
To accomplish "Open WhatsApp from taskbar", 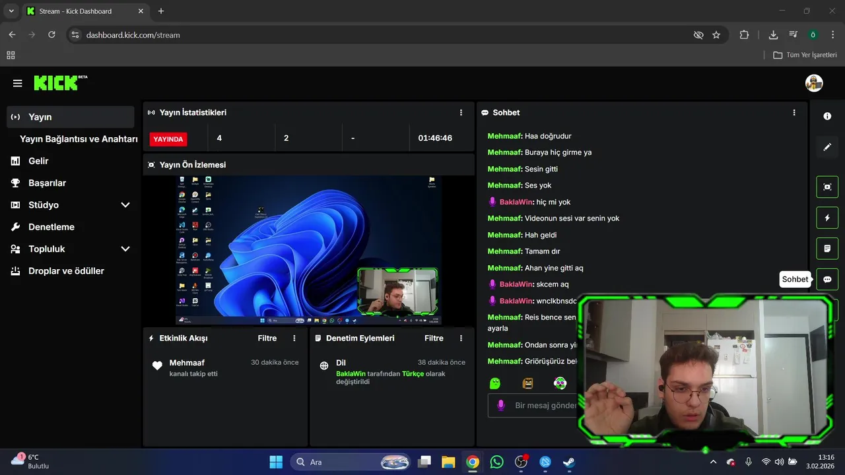I will click(497, 462).
